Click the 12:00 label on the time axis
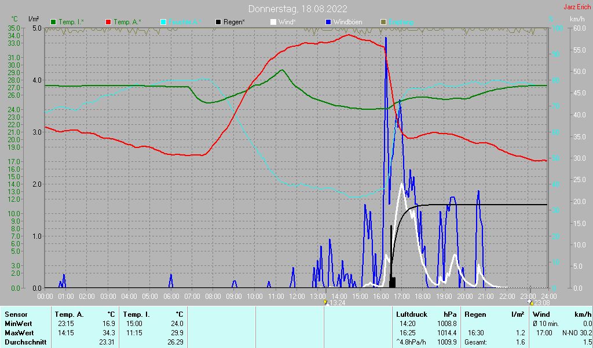The image size is (593, 348). 296,296
